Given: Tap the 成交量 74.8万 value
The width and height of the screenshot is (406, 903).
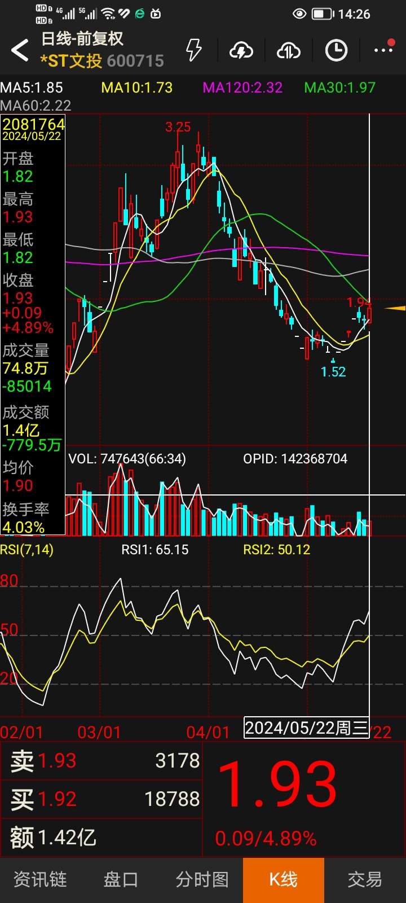Looking at the screenshot, I should point(25,369).
